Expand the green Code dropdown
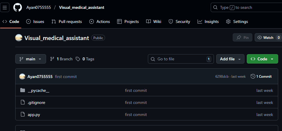Screen dimensions: 282x131 coord(262,59)
